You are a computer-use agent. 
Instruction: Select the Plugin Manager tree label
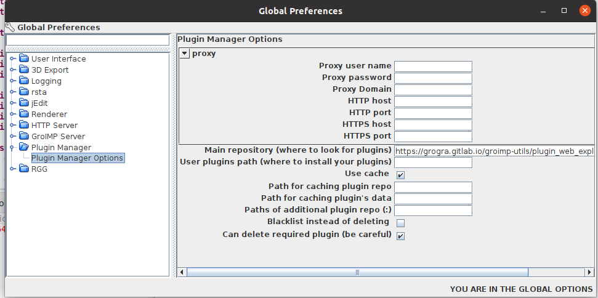coord(61,147)
